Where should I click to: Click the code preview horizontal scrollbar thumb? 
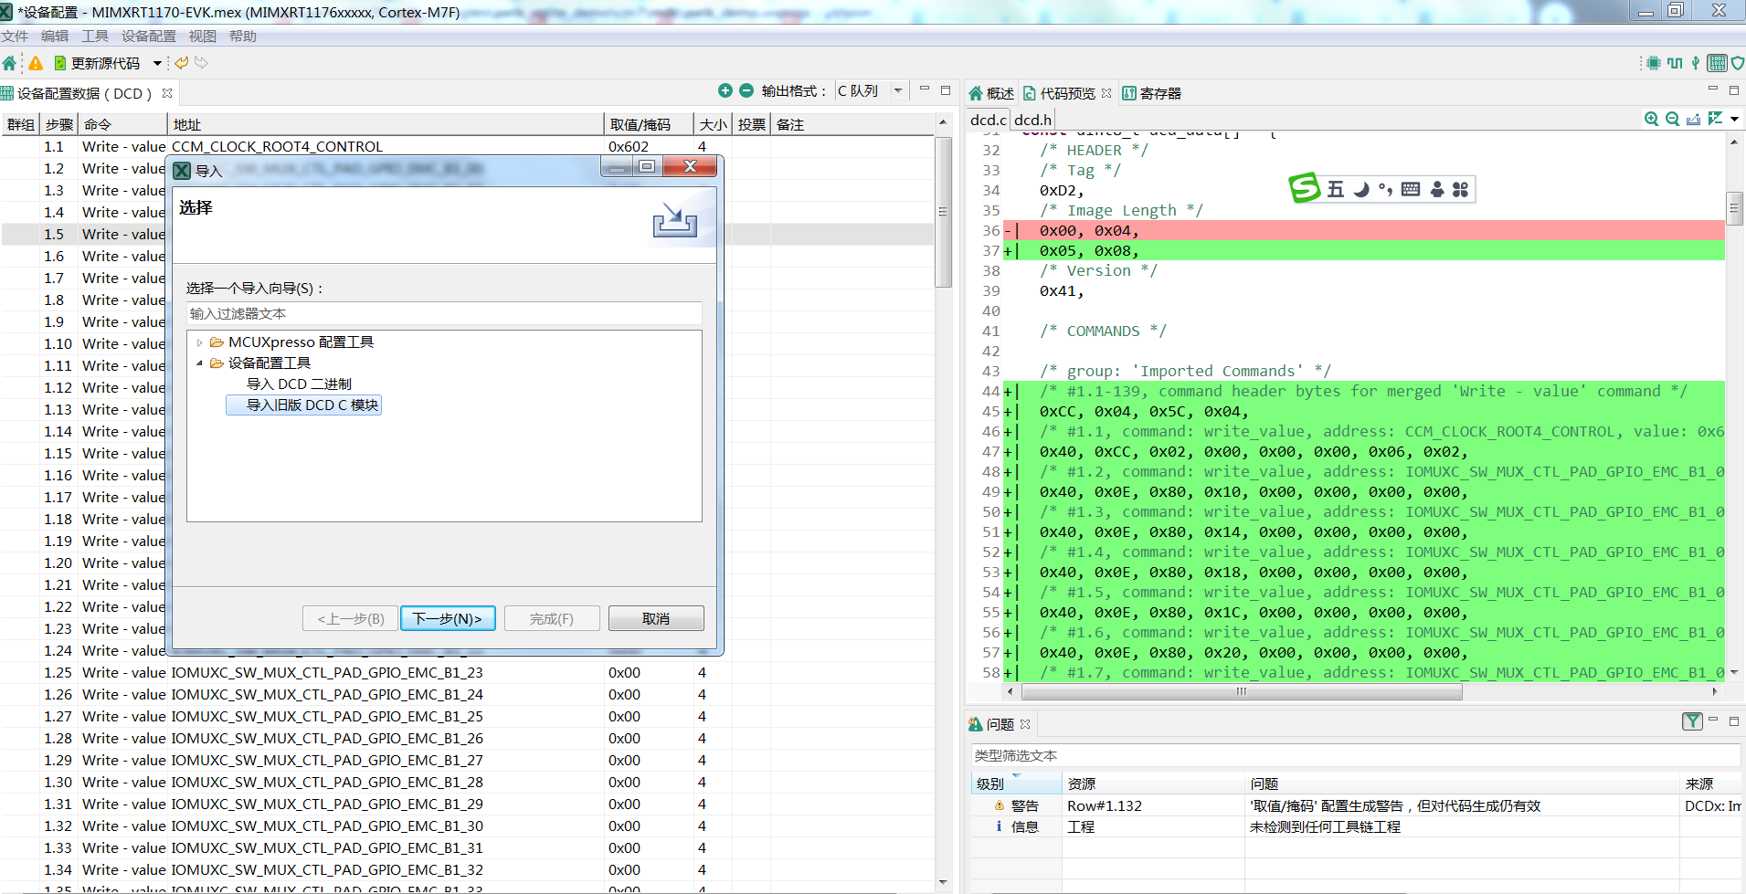pyautogui.click(x=1241, y=691)
